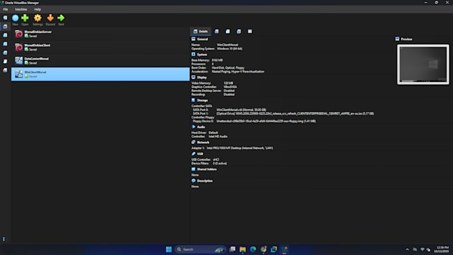This screenshot has height=255, width=453.
Task: Select the MorsalDebianClient virtual machine
Action: [100, 47]
